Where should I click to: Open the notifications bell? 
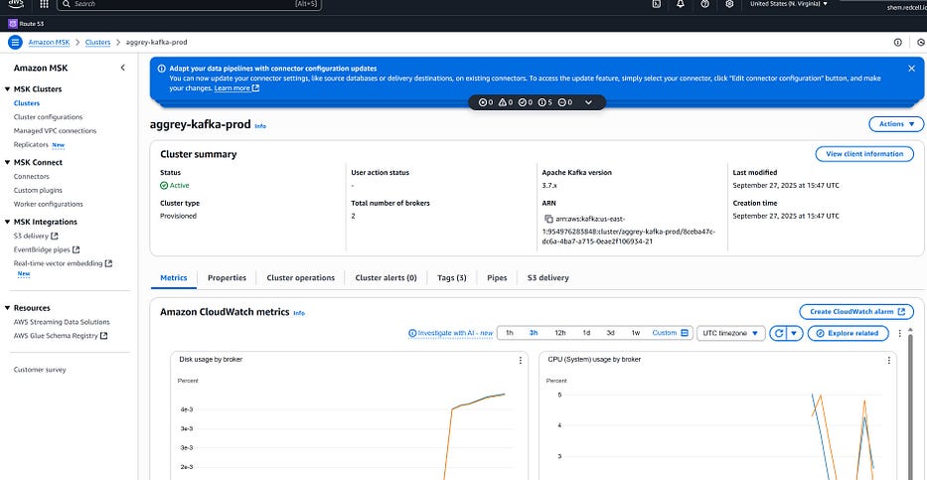click(681, 4)
